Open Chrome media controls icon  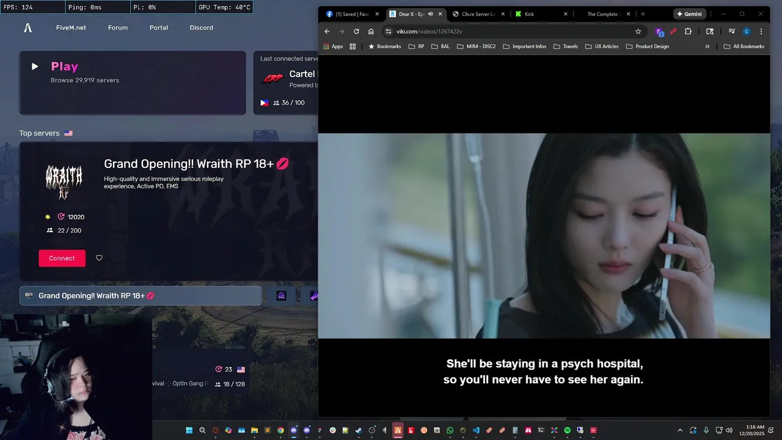(732, 31)
